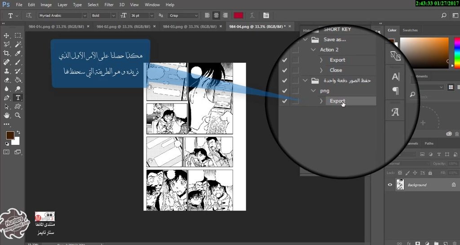This screenshot has width=460, height=245.
Task: Toggle the Character and Paragraph panels
Action: tap(266, 16)
